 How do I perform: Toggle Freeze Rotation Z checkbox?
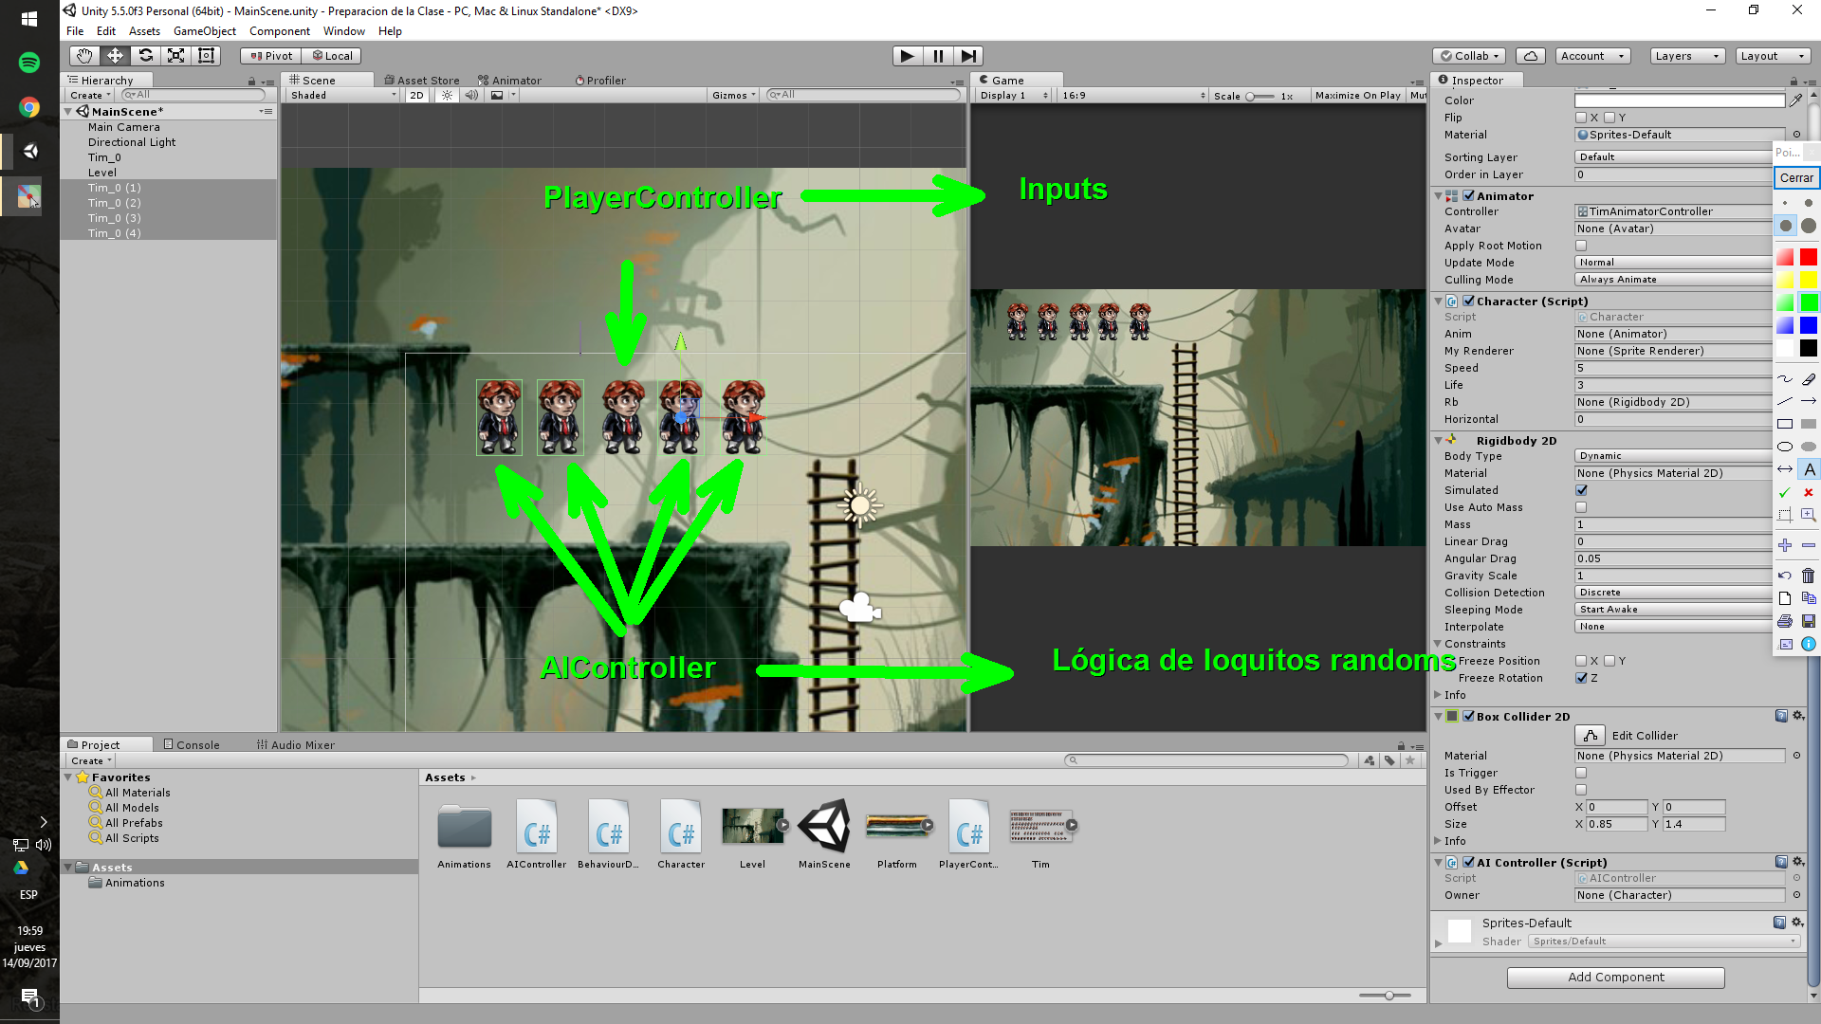(1581, 678)
